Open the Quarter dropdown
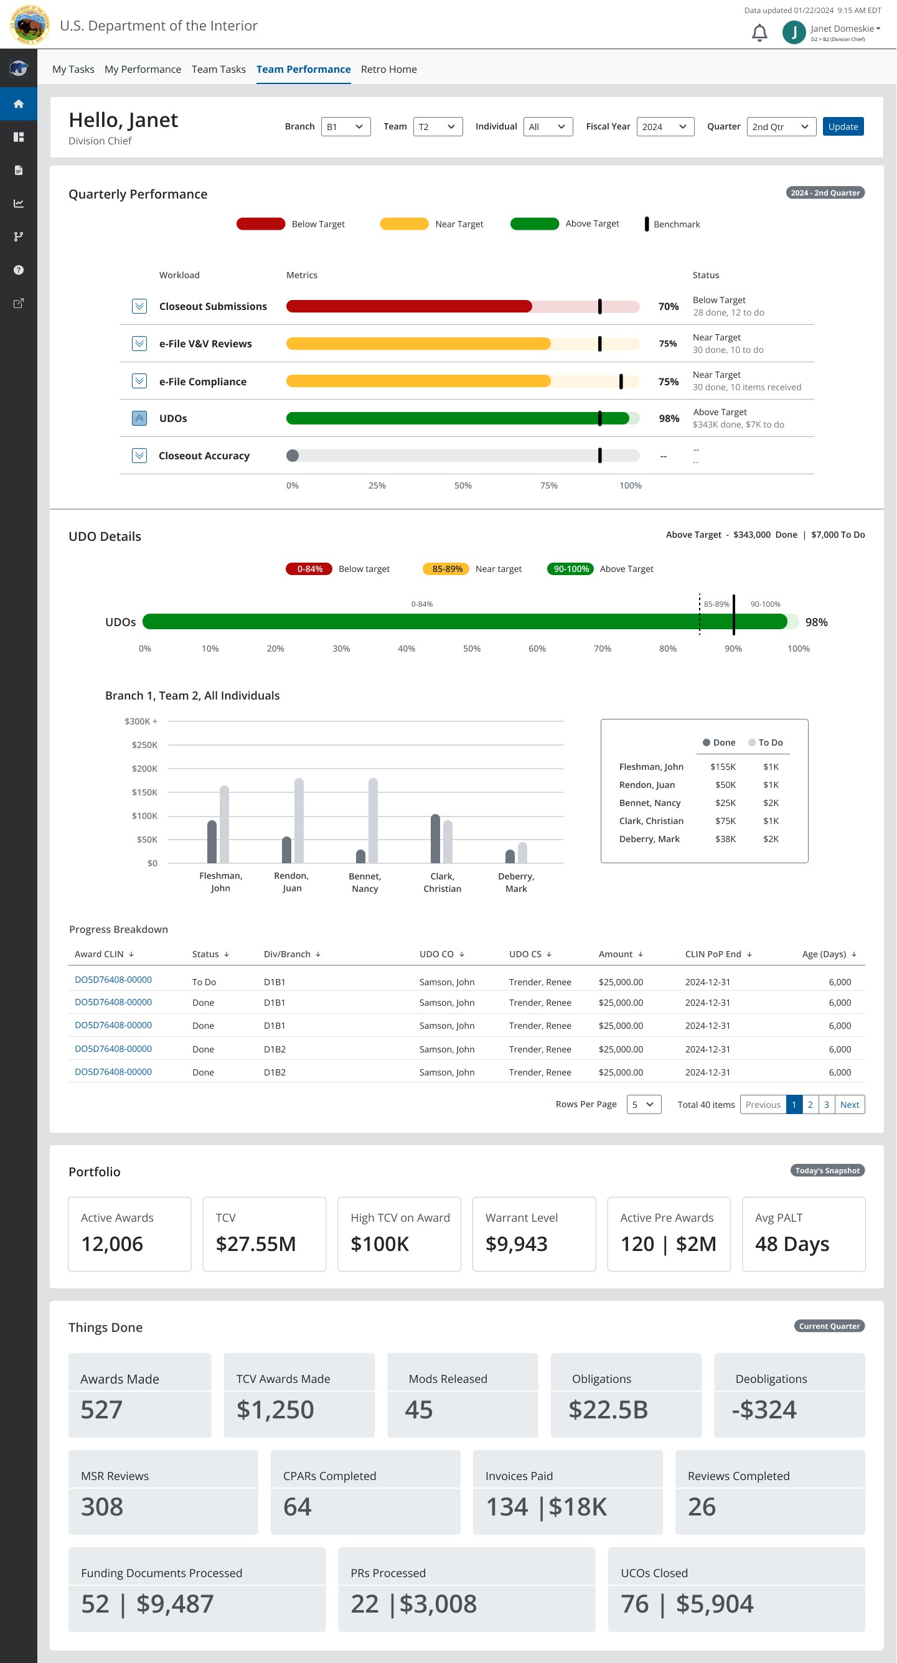 pyautogui.click(x=782, y=126)
